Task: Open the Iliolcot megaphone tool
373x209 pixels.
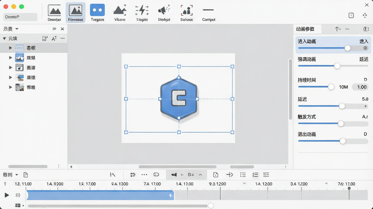Action: [164, 13]
